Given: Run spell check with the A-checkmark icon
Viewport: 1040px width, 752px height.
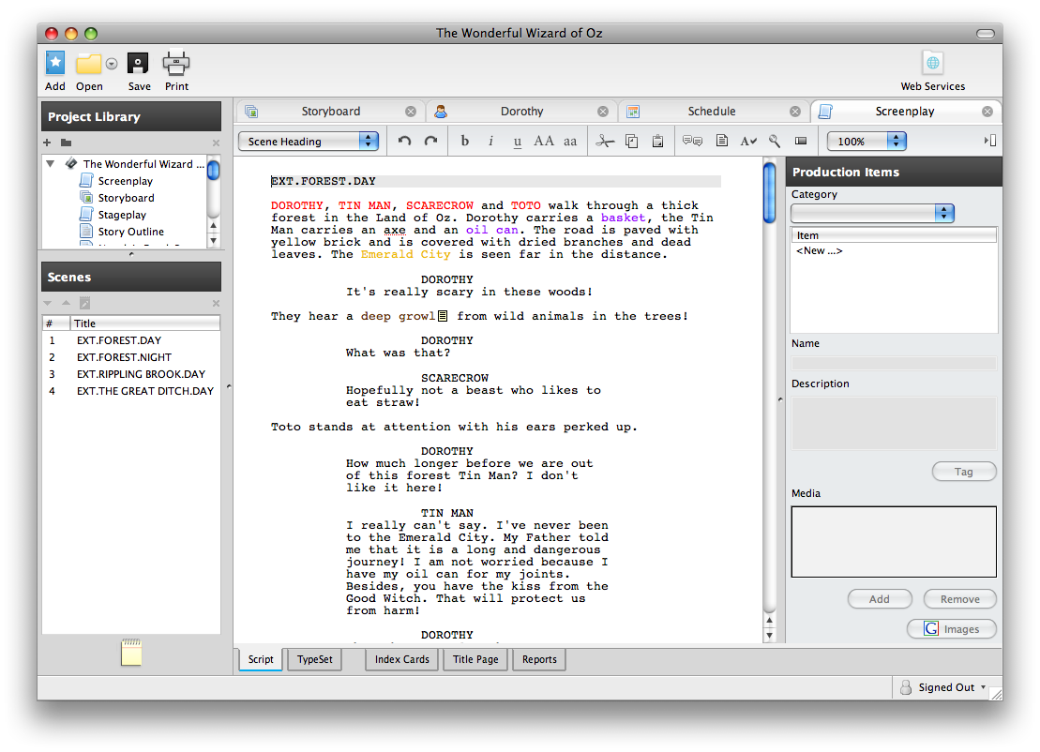Looking at the screenshot, I should click(748, 141).
